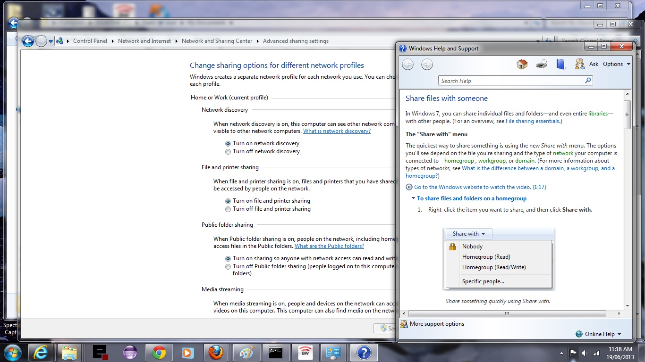
Task: Select Turn off file and printer sharing
Action: (228, 209)
